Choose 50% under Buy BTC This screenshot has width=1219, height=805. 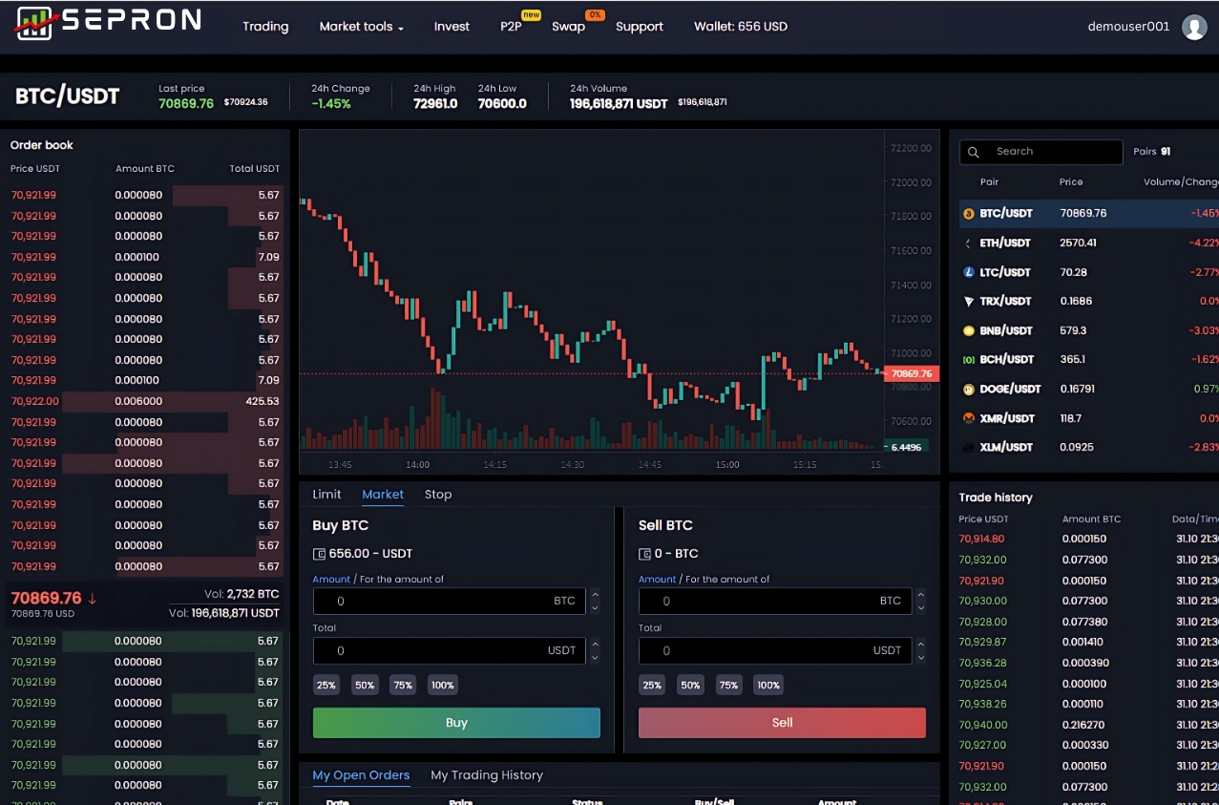pos(365,685)
